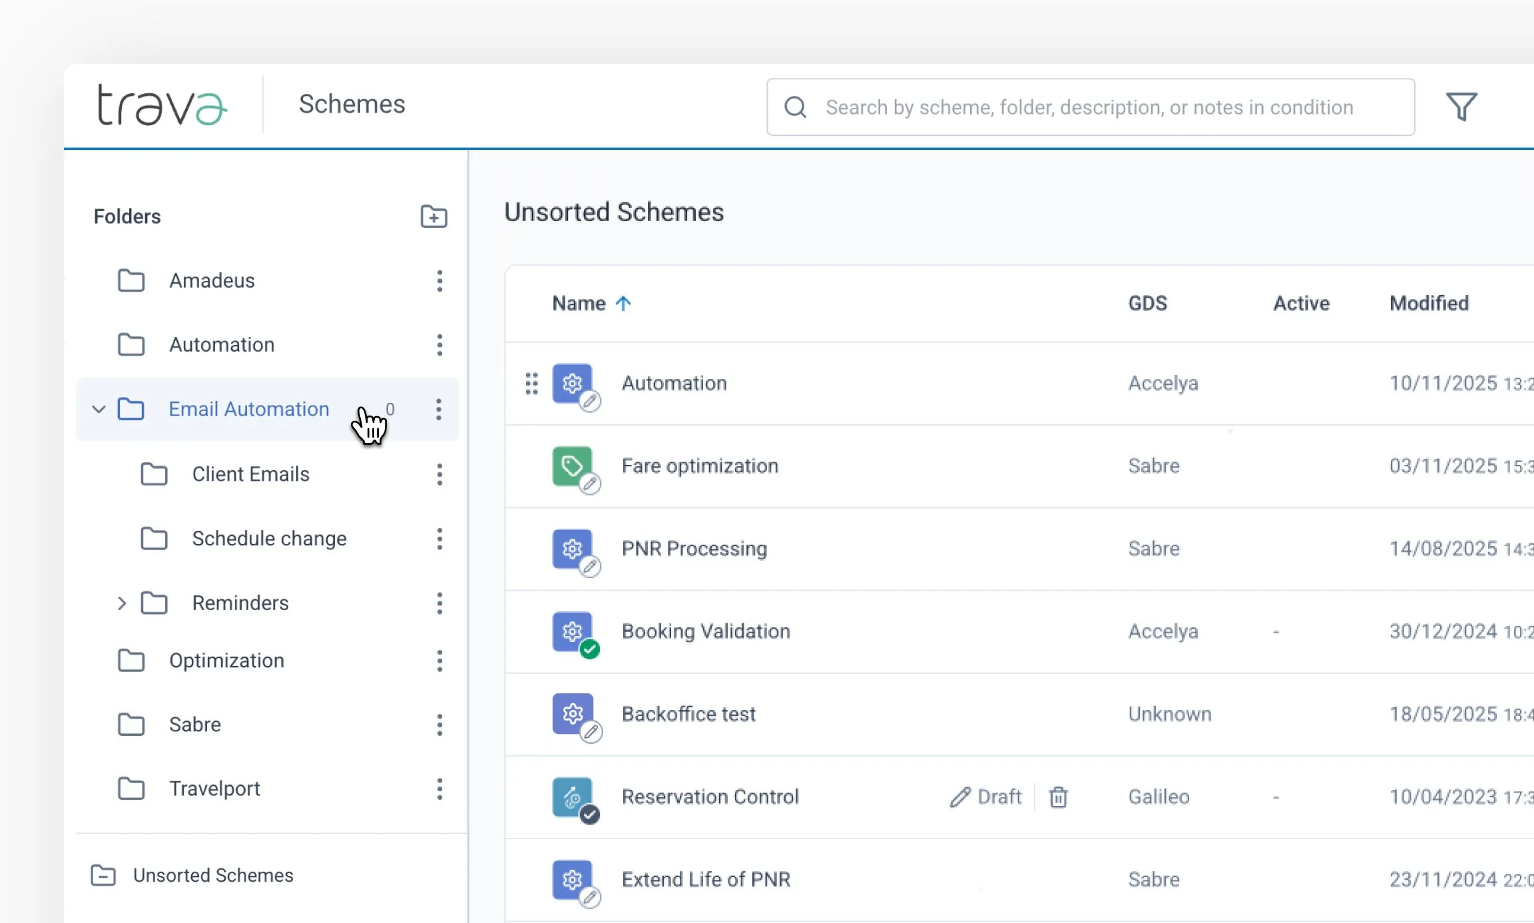This screenshot has height=923, width=1534.
Task: Collapse the Email Automation folder
Action: (99, 409)
